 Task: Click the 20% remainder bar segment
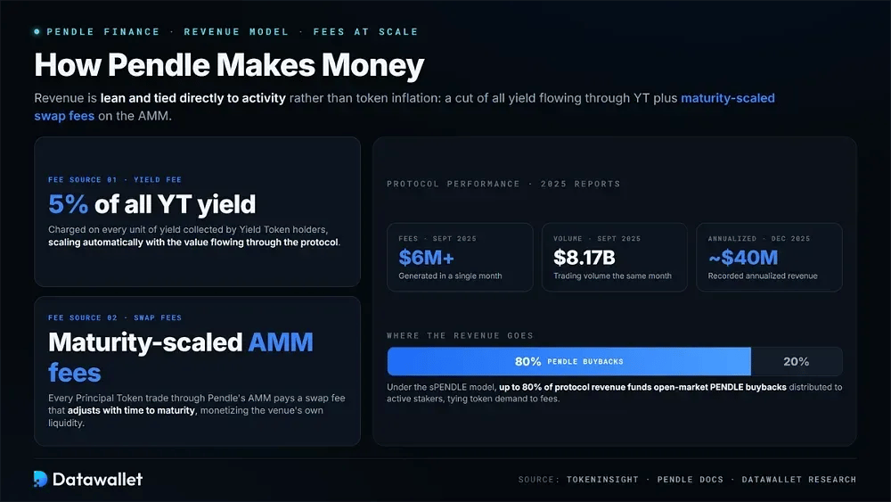tap(796, 362)
